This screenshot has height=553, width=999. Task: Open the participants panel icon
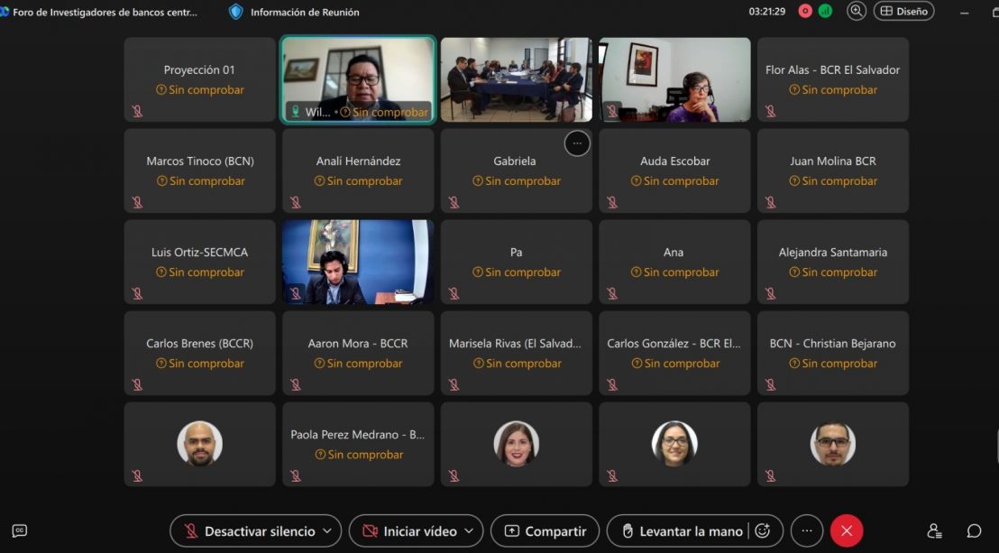click(934, 530)
